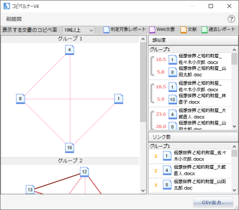Click document node 4 in Group 1 graph

pos(70,50)
